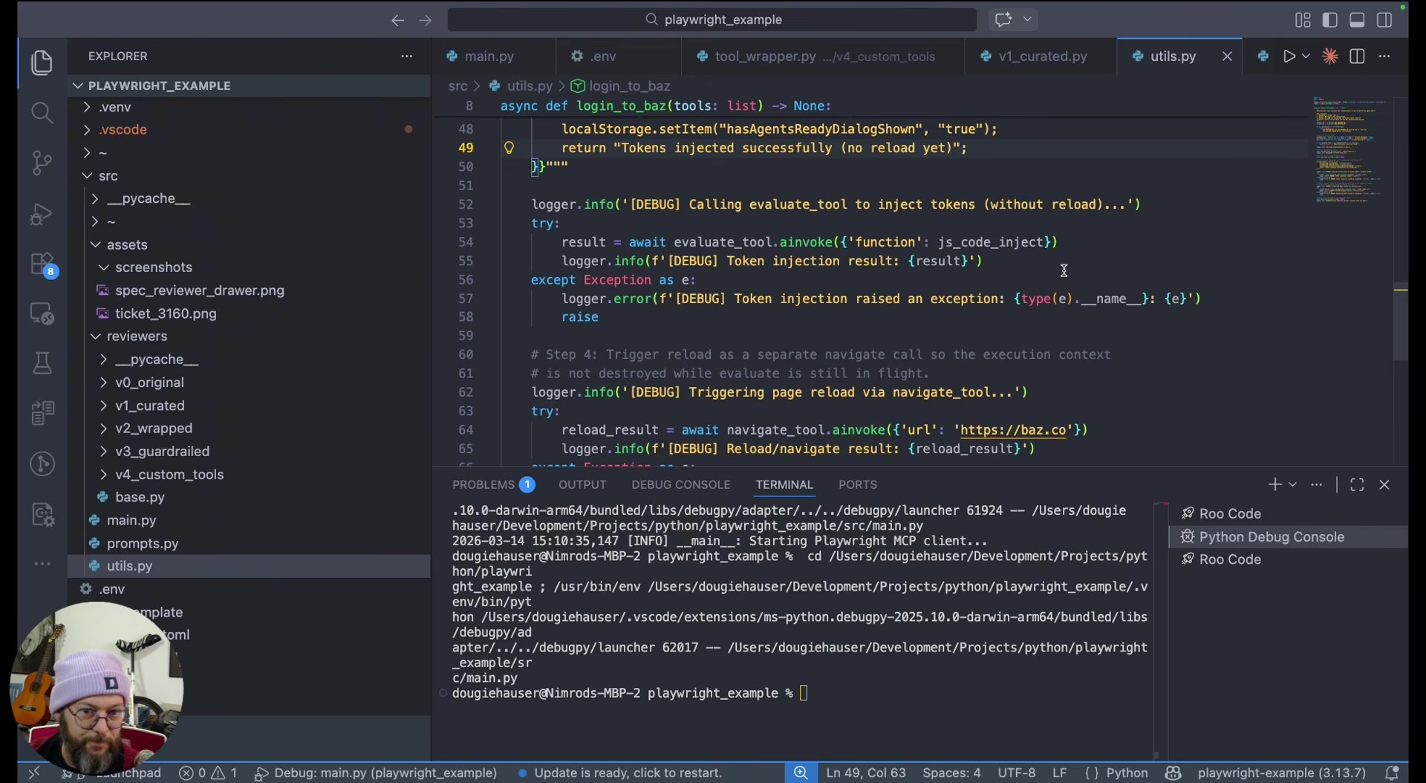Screen dimensions: 1426x783
Task: Open the run button dropdown chevron
Action: 1305,56
